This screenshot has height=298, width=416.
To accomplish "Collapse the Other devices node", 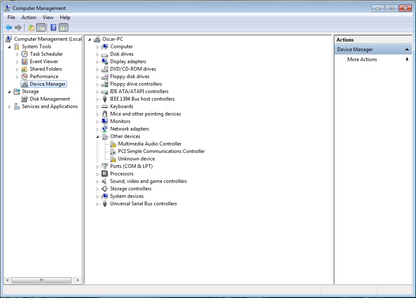I will pos(97,137).
